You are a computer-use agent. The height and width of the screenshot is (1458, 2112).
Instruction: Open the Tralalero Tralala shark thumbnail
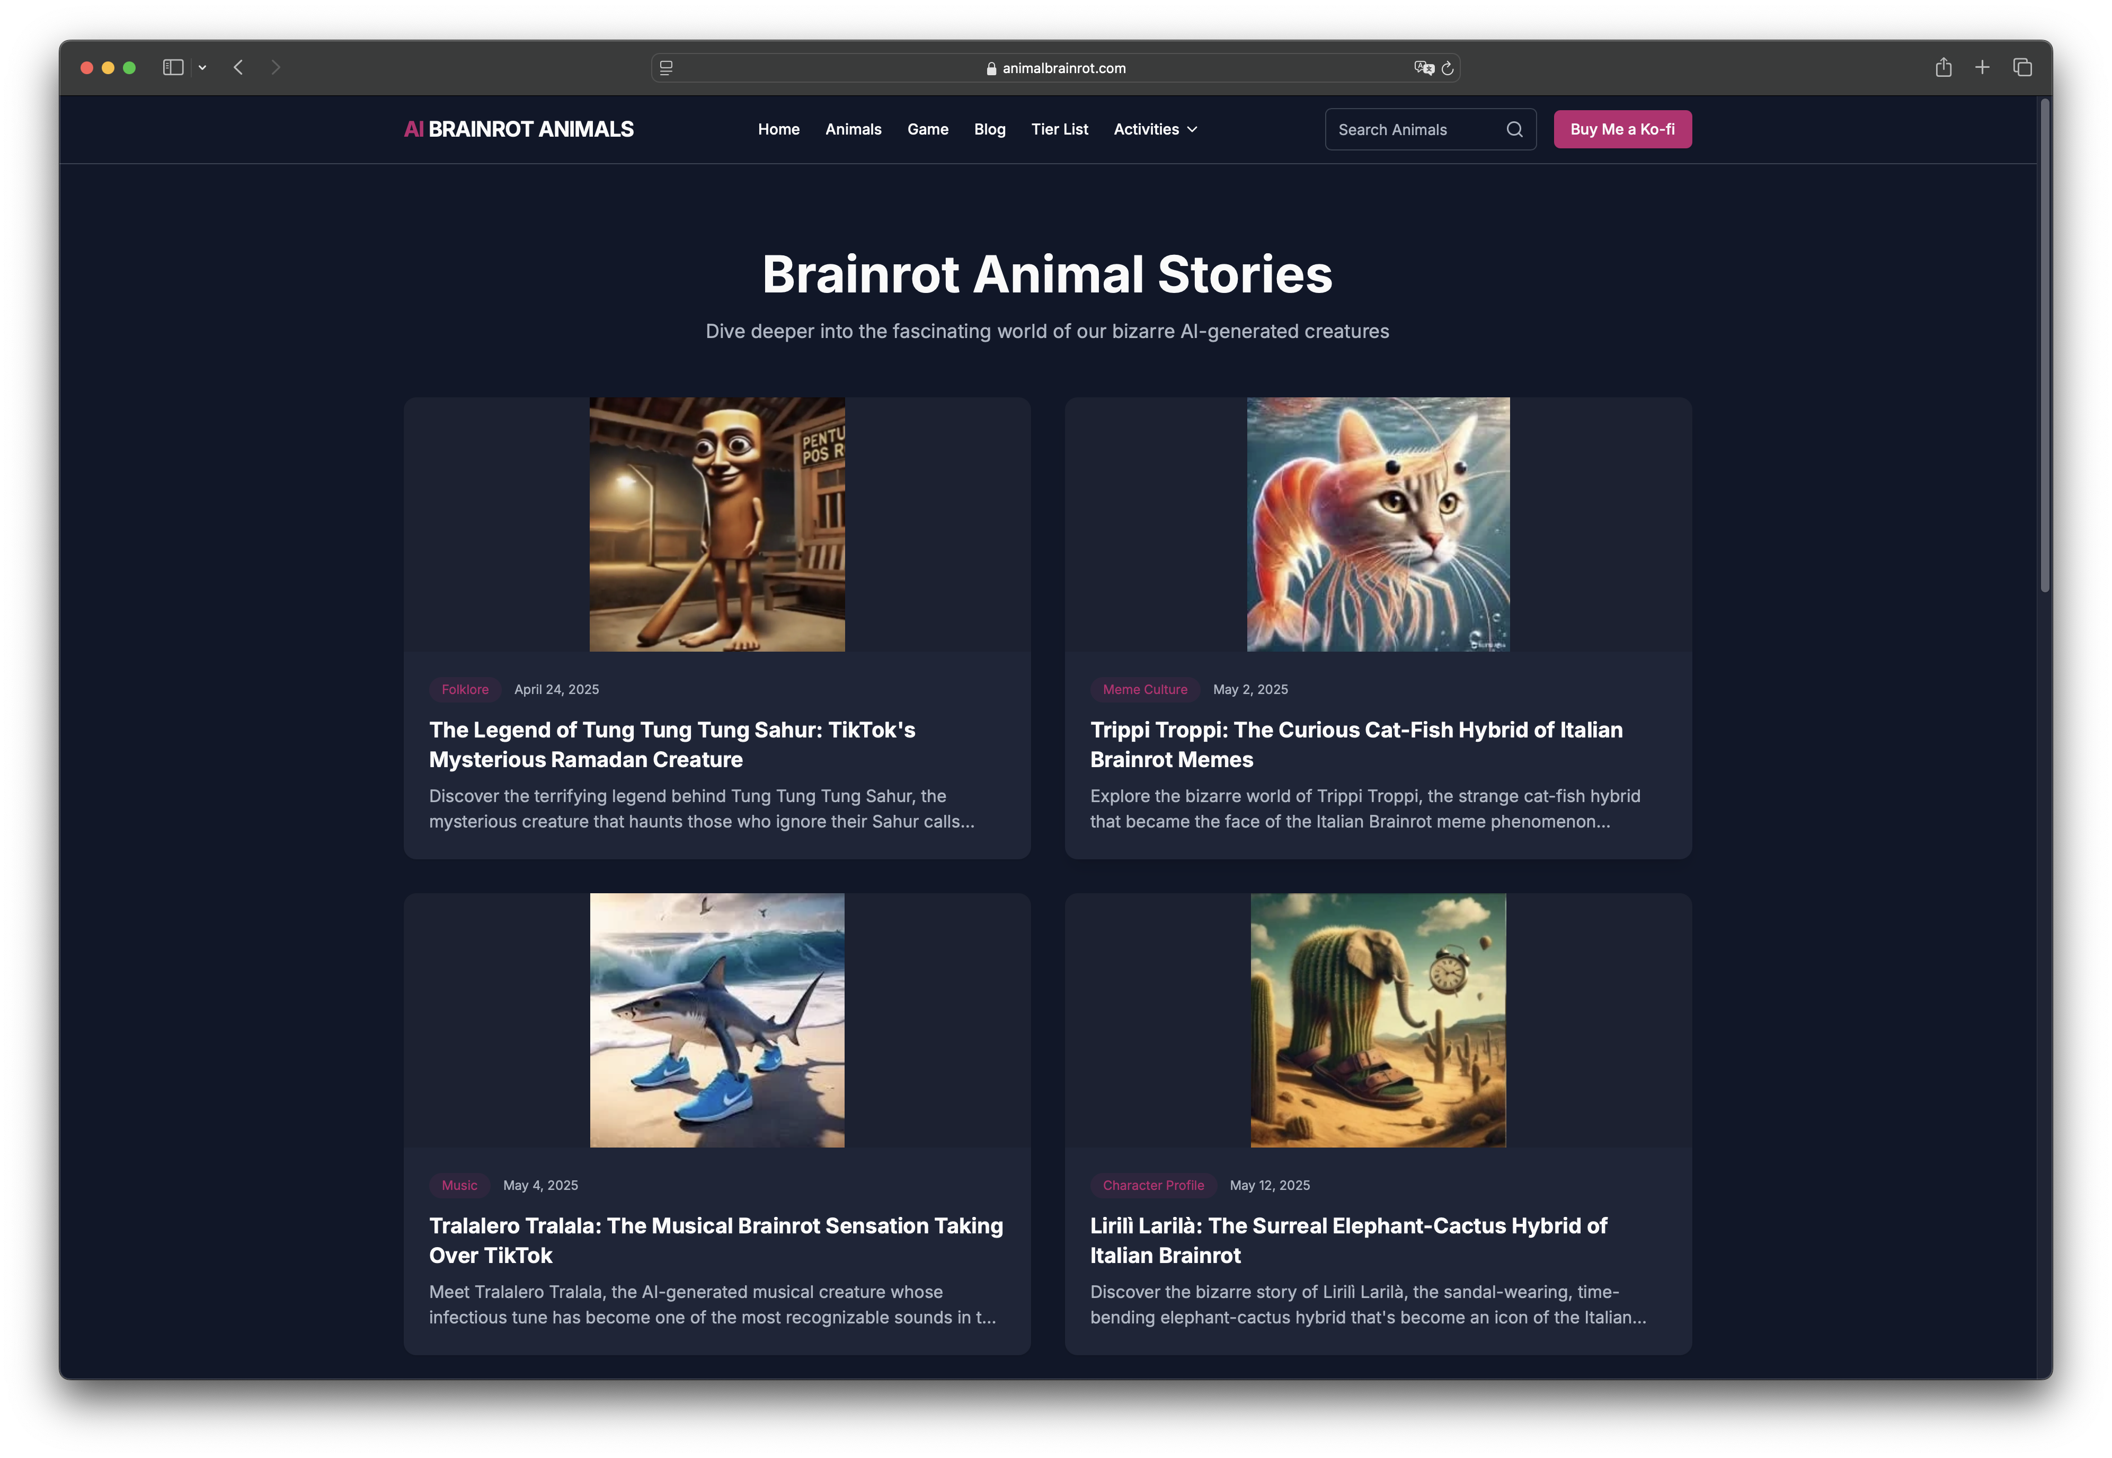[716, 1020]
